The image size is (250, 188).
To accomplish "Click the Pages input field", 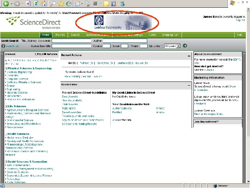I will pyautogui.click(x=144, y=46).
